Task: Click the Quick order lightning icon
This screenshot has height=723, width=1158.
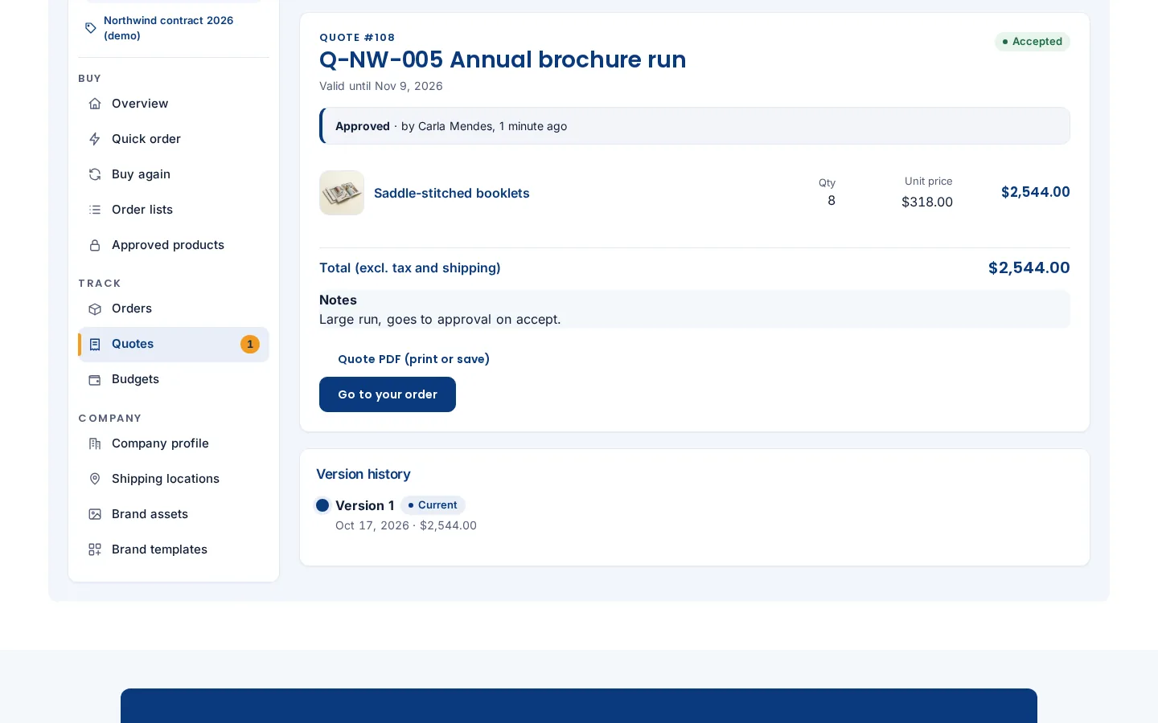Action: pyautogui.click(x=95, y=139)
